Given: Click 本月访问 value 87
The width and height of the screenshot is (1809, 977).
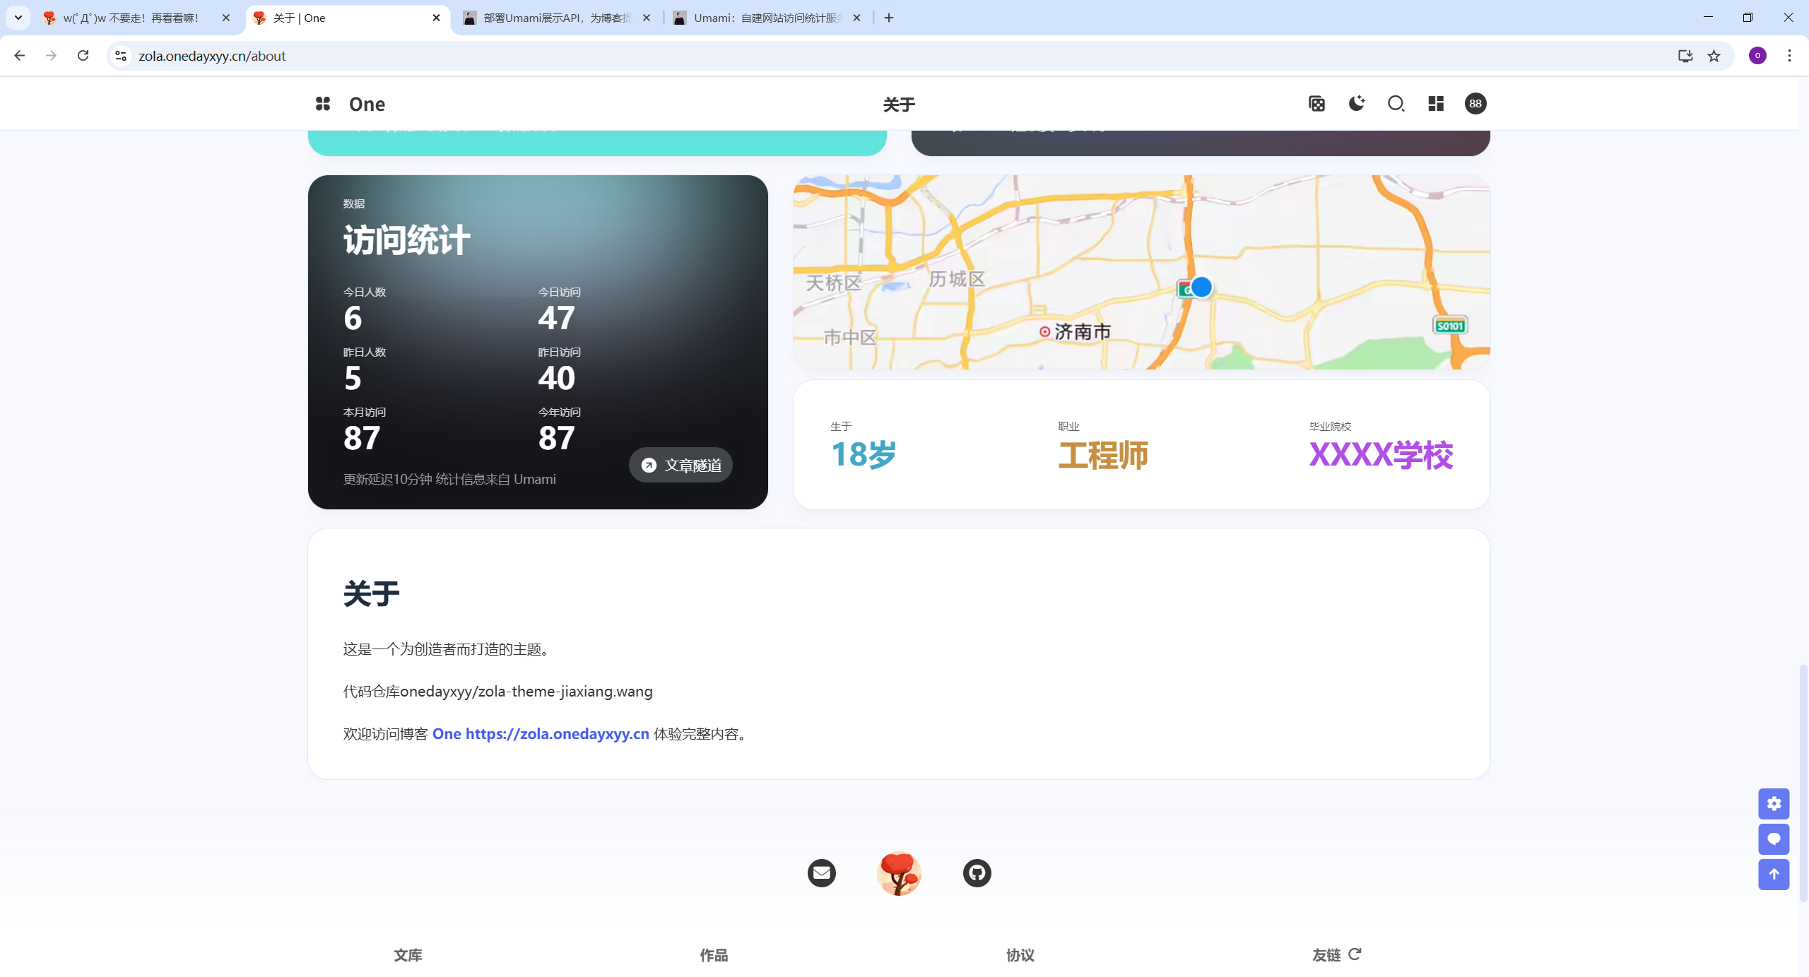Looking at the screenshot, I should click(362, 438).
